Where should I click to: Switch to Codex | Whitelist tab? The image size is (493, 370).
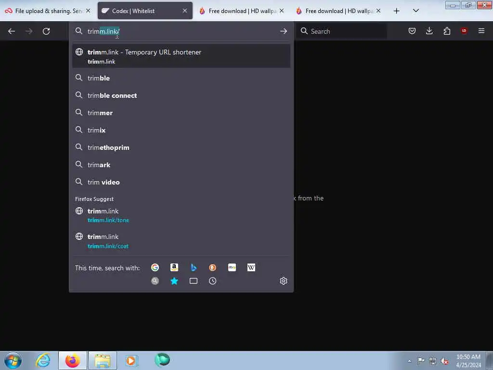click(x=145, y=11)
